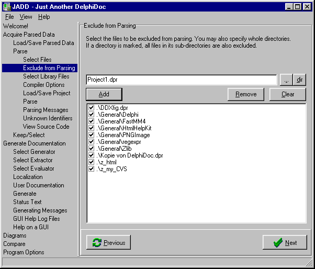Select Generate Documentation in the tree
This screenshot has width=315, height=269.
pos(35,143)
